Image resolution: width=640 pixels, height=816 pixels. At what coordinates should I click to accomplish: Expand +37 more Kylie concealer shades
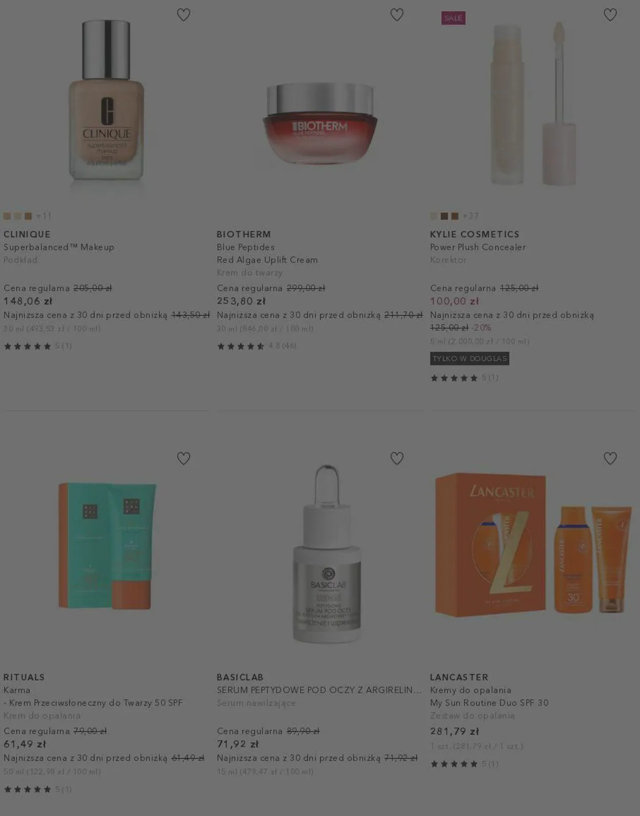(471, 216)
